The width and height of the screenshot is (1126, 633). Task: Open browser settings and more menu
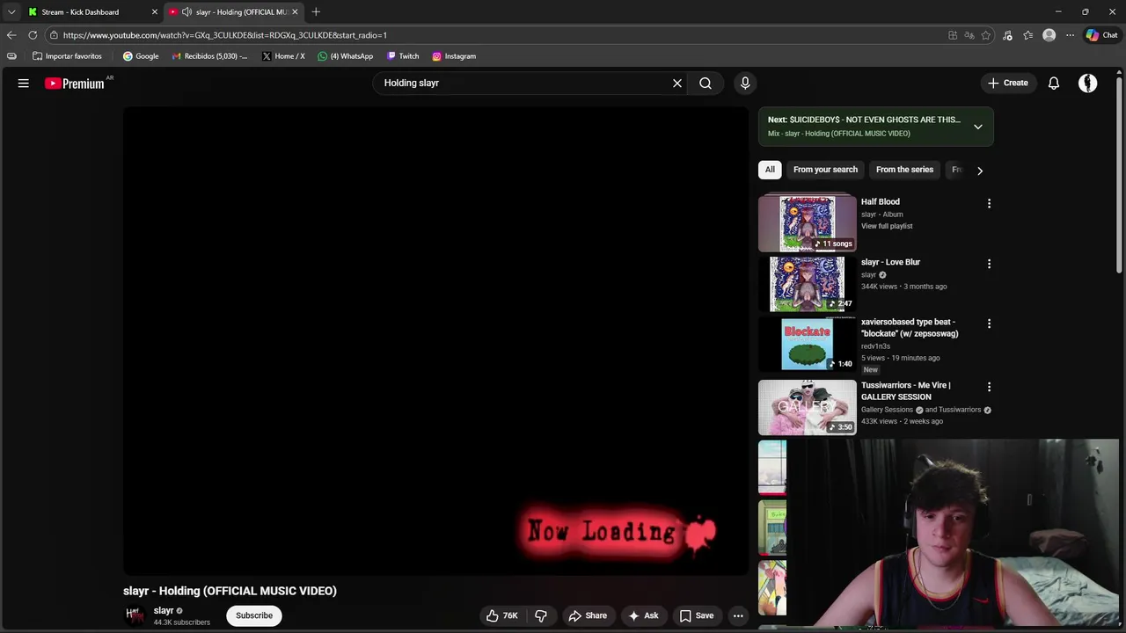1070,35
